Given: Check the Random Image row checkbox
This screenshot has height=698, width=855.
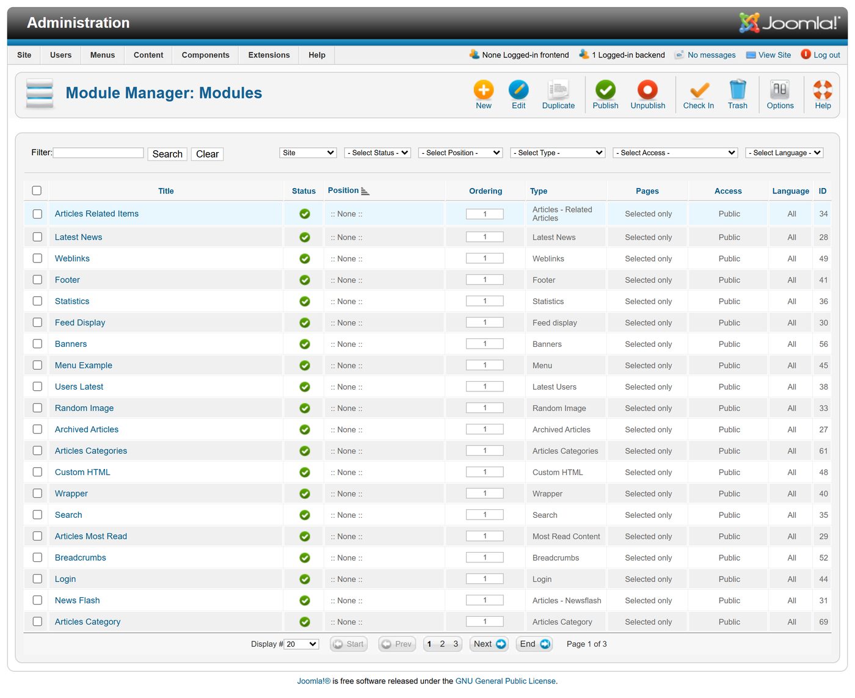Looking at the screenshot, I should point(37,408).
